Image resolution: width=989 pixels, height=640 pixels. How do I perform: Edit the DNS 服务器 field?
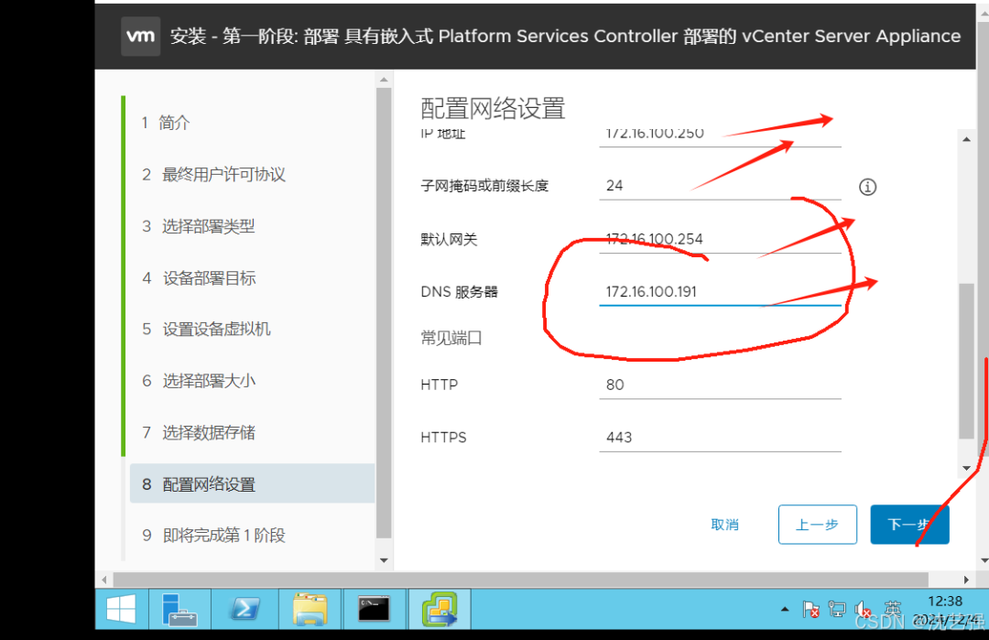click(721, 292)
